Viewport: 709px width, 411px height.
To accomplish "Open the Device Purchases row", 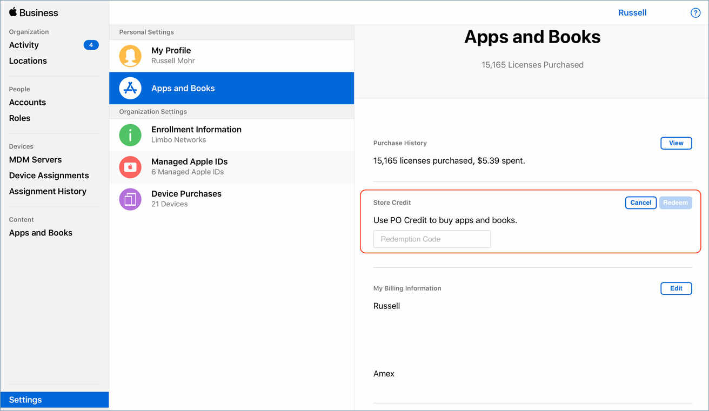I will (x=231, y=199).
